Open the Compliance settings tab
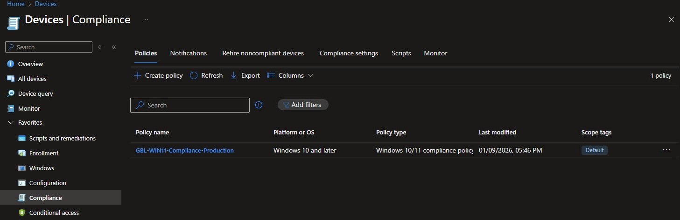This screenshot has width=680, height=220. pos(349,53)
